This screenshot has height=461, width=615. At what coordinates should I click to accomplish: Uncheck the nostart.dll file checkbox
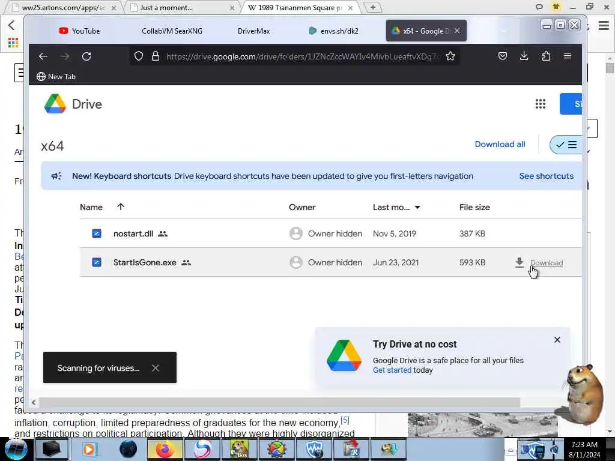(97, 234)
